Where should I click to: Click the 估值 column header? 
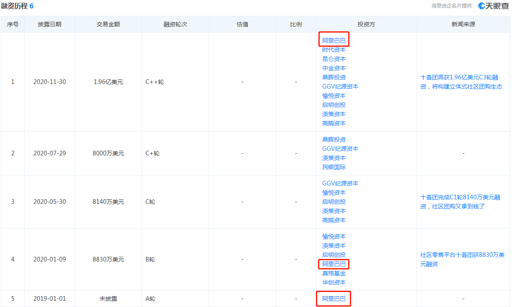[x=242, y=24]
